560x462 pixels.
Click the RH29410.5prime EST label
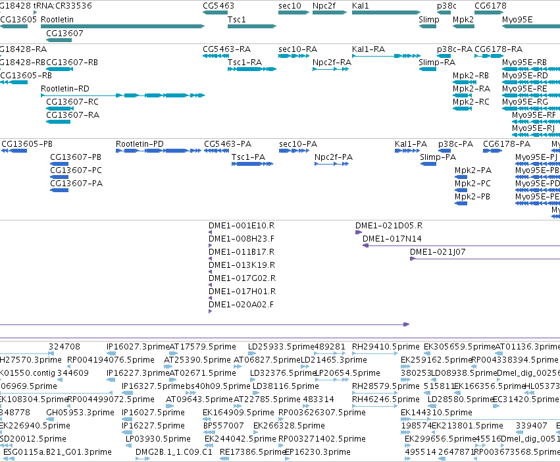tap(386, 347)
